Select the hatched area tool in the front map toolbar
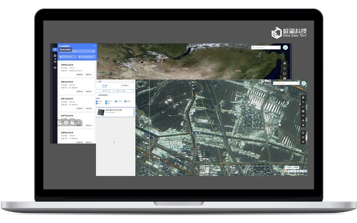357x223 pixels. point(303,111)
